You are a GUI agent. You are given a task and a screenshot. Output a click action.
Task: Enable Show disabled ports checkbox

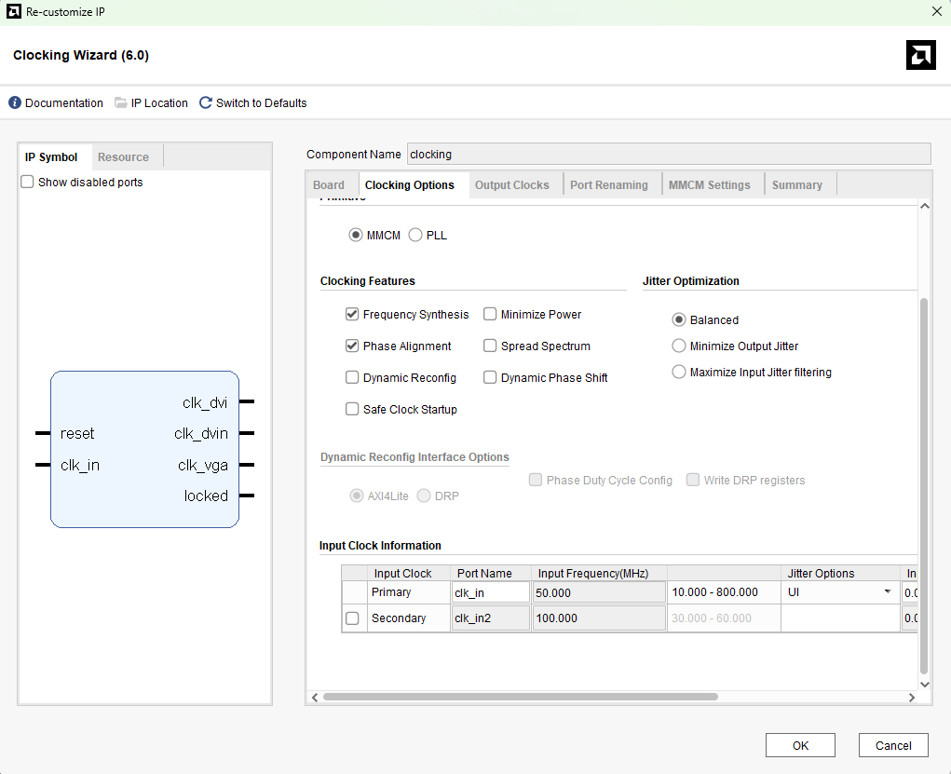tap(28, 183)
